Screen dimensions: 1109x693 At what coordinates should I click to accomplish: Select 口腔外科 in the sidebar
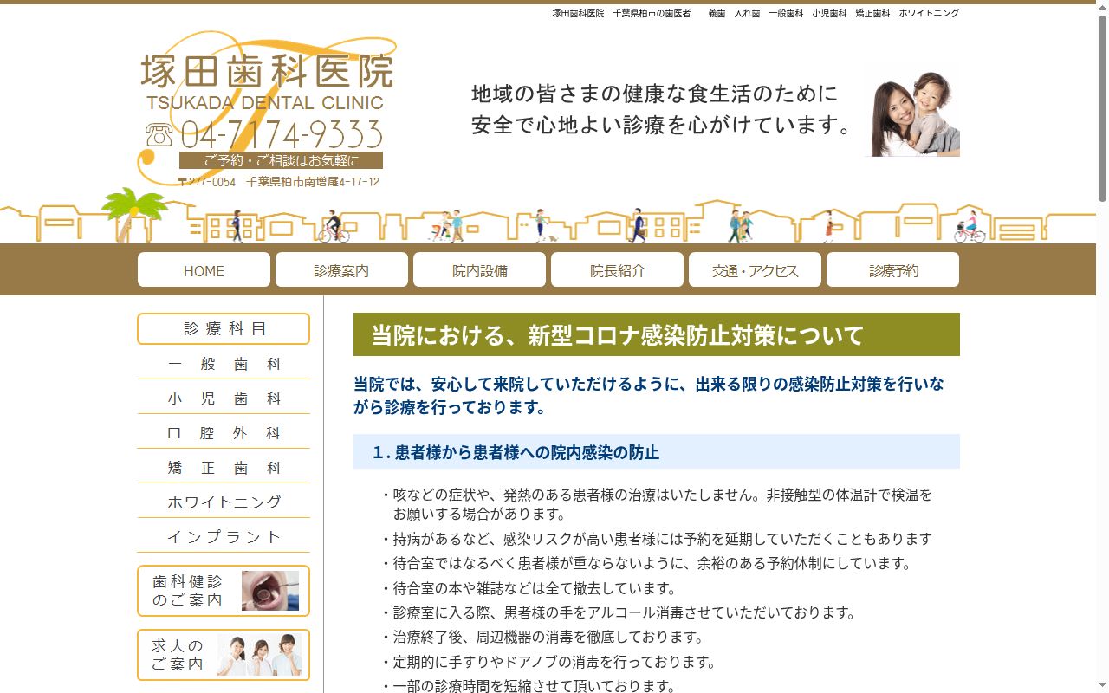(224, 433)
